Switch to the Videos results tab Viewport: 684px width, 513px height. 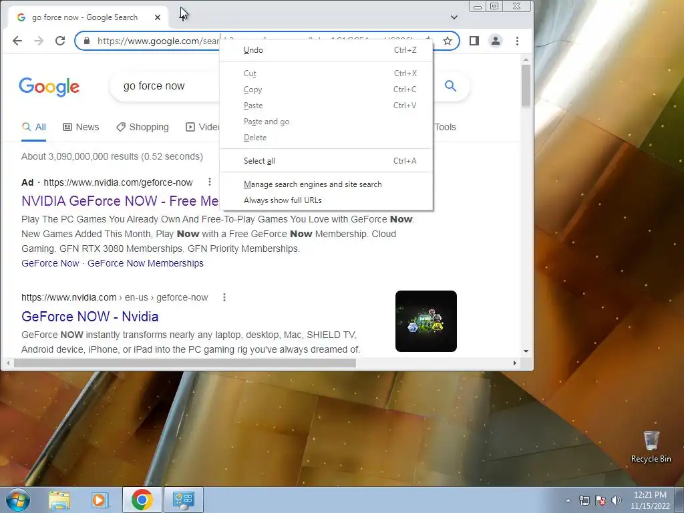(203, 128)
